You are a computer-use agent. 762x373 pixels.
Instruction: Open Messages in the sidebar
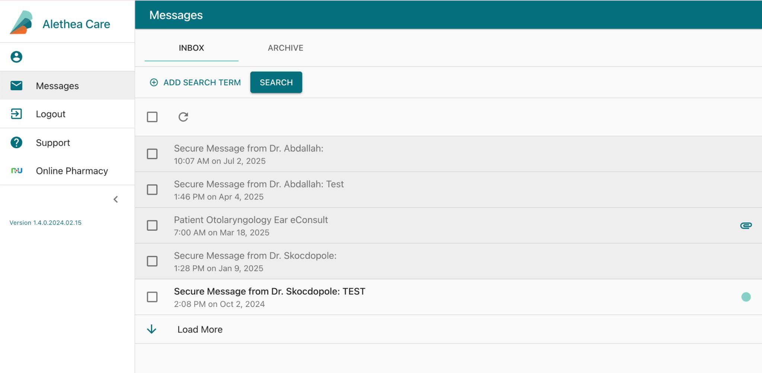67,86
